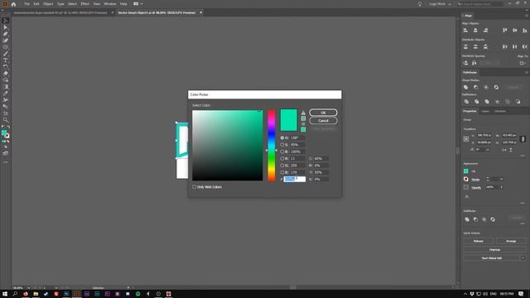Select the Ellipse shape tool
530x298 pixels.
click(x=6, y=47)
